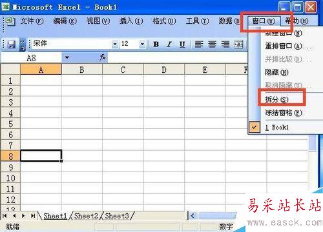Open font name dropdown arrow
This screenshot has height=232, width=323.
pos(115,44)
